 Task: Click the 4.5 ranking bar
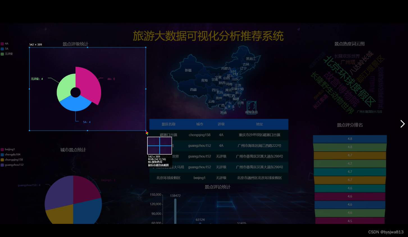350,221
